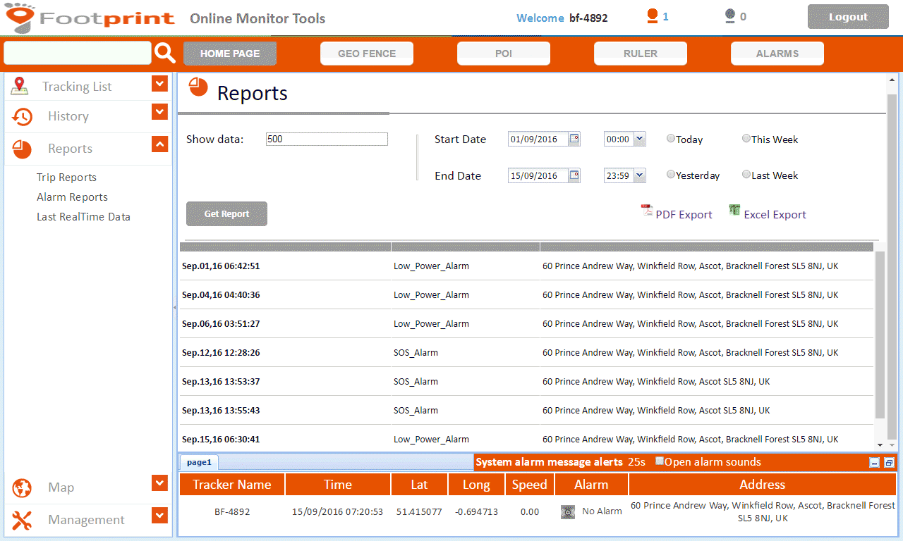The width and height of the screenshot is (903, 541).
Task: Enable Open alarm sounds checkbox
Action: (660, 461)
